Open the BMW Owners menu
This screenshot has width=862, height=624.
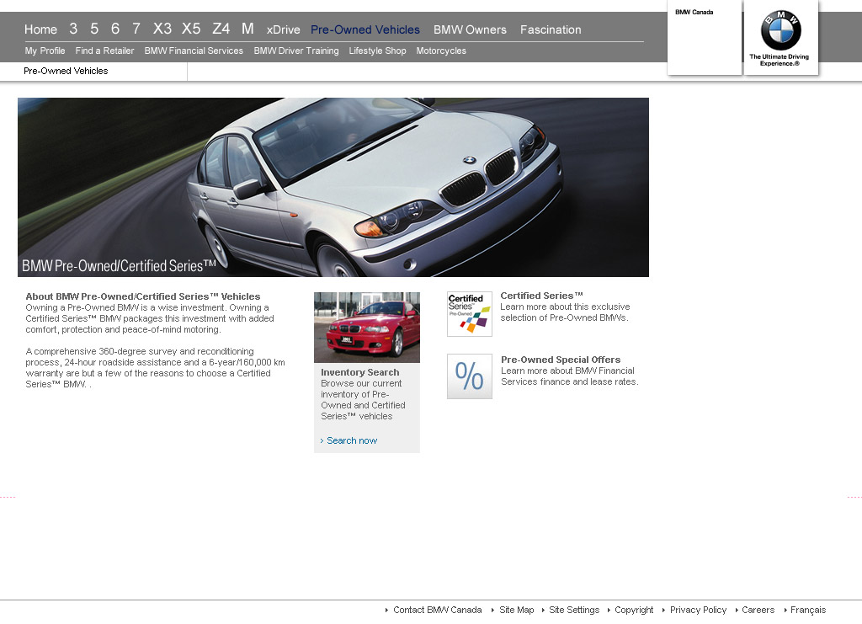click(x=470, y=29)
